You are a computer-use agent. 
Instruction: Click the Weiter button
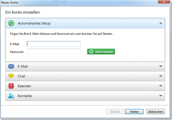pos(134,112)
